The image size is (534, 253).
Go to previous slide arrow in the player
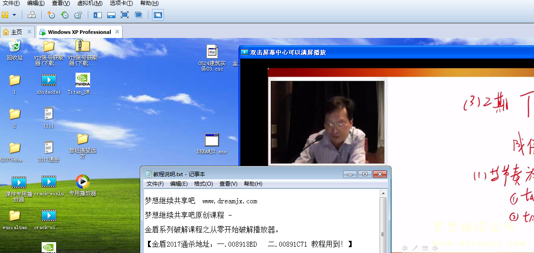point(405,248)
